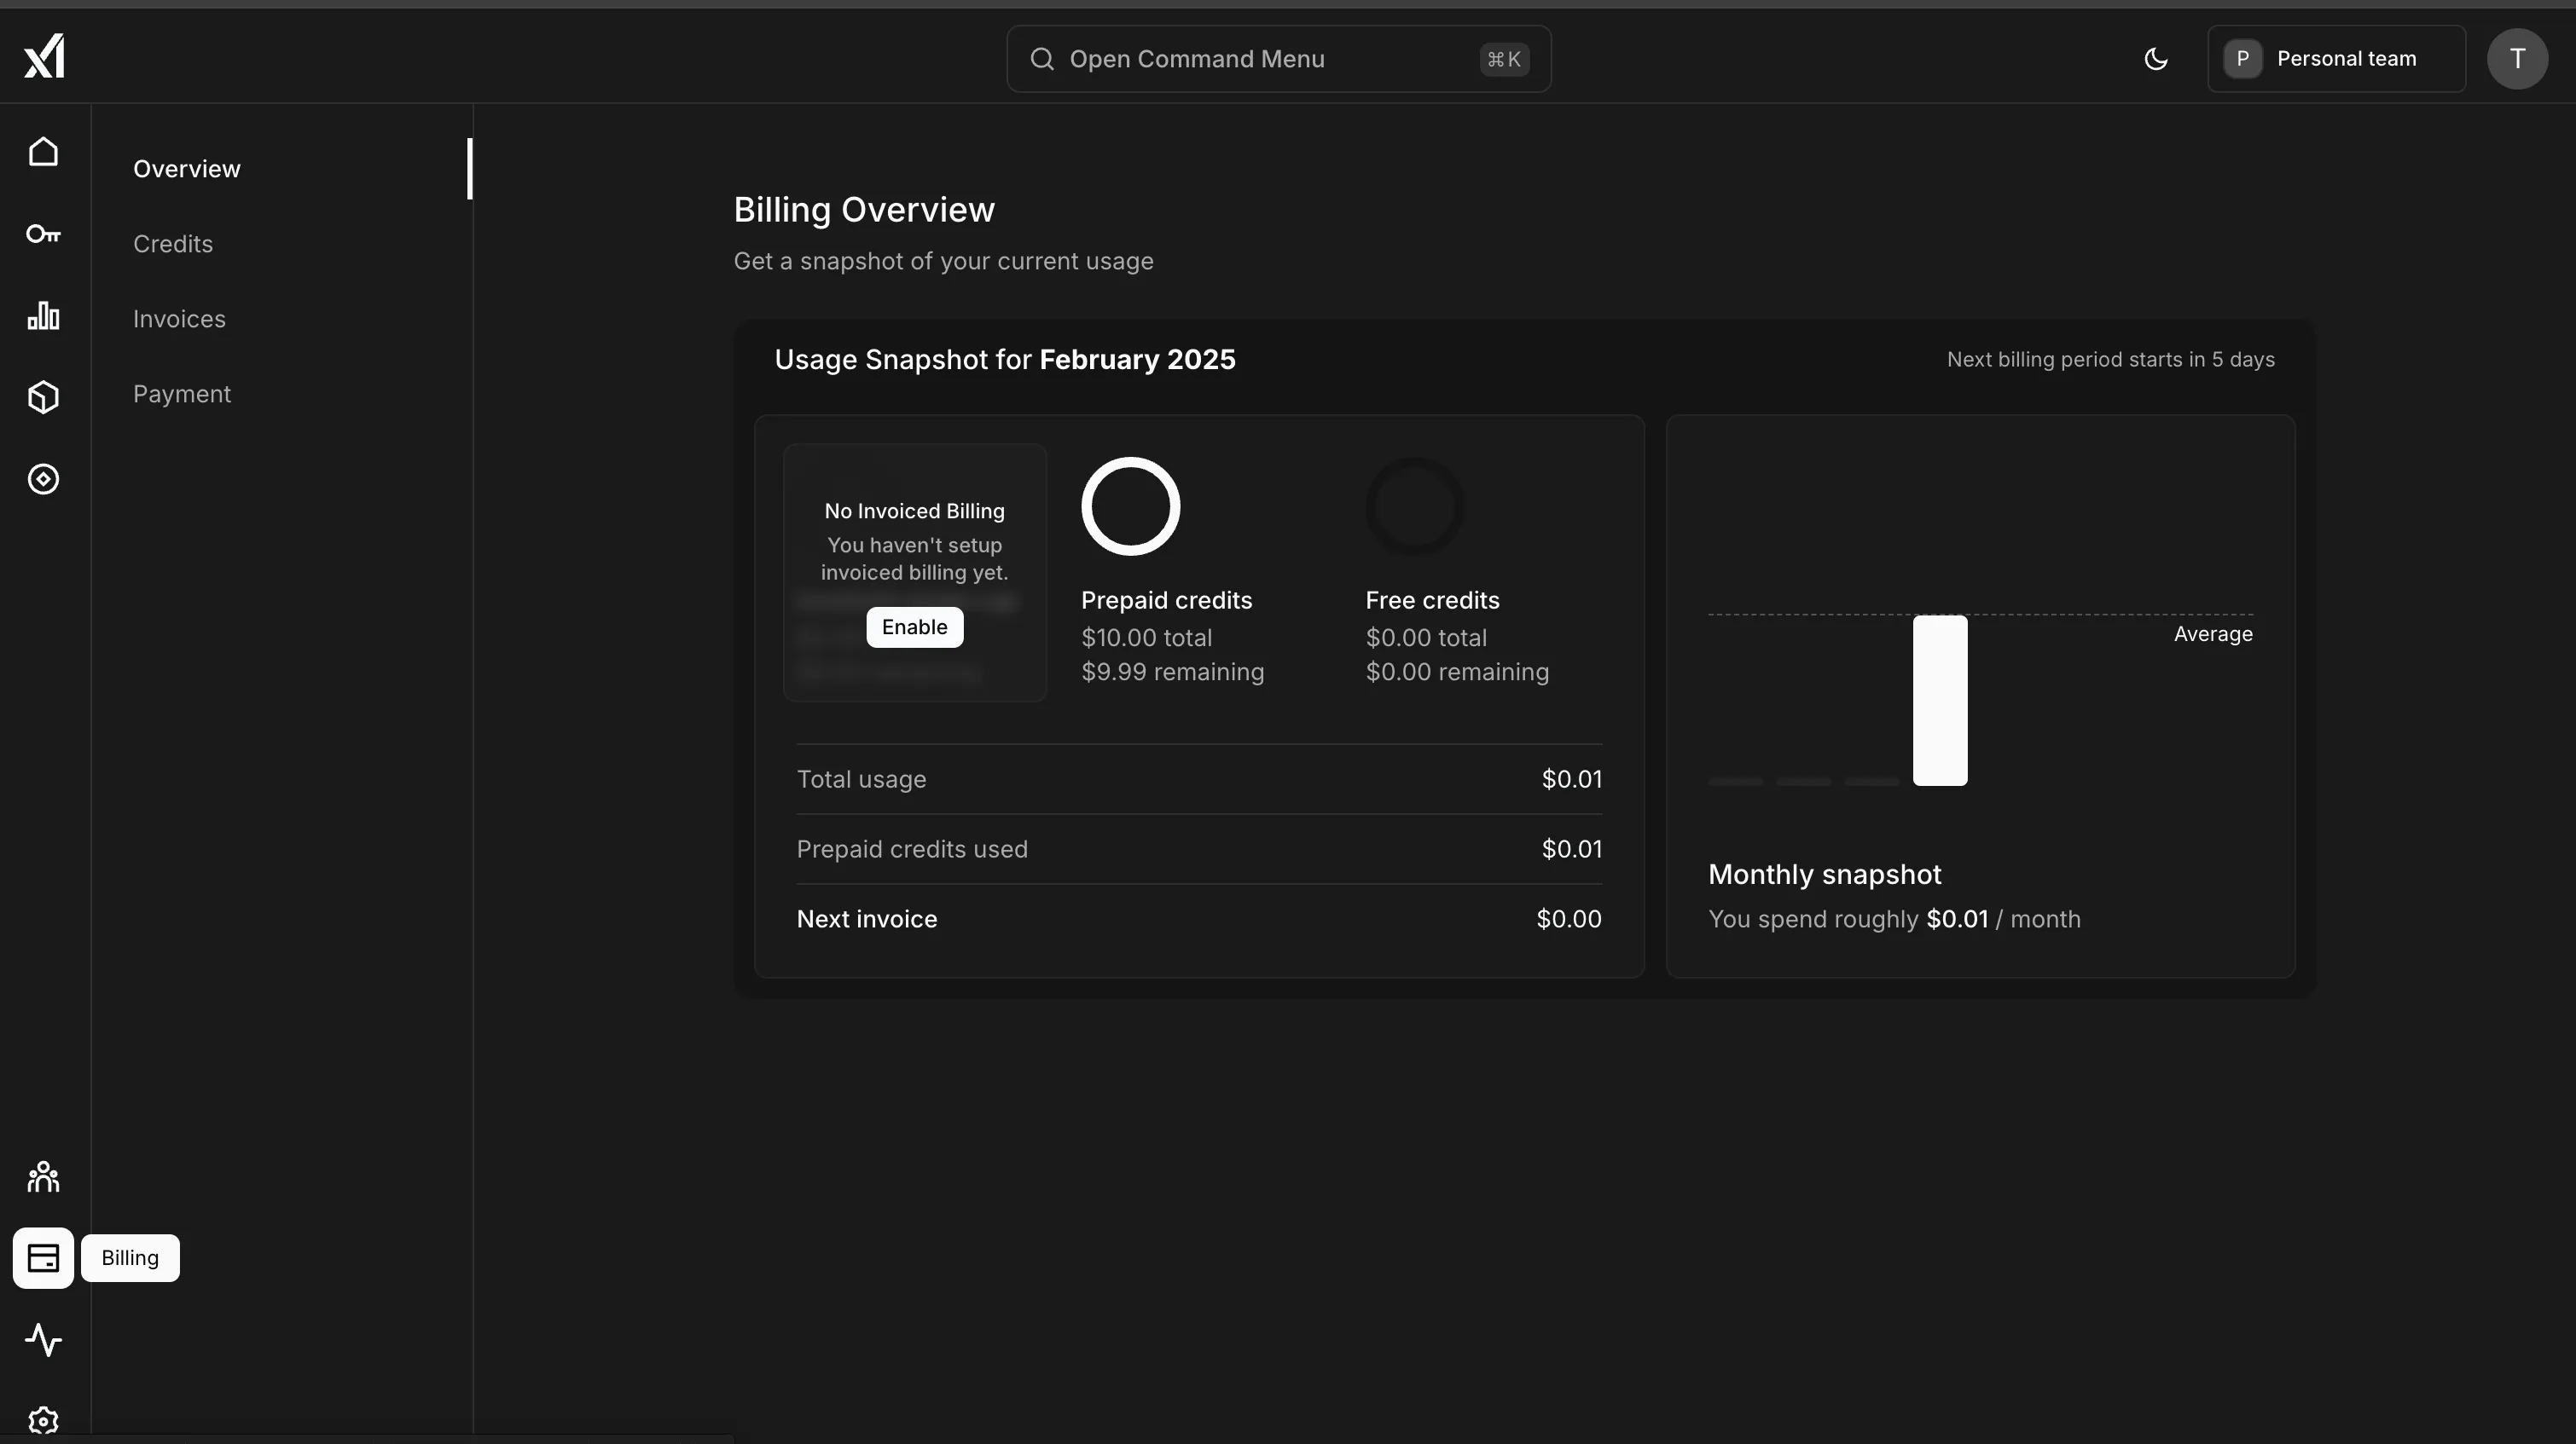The height and width of the screenshot is (1444, 2576).
Task: Switch to the Credits section
Action: coord(172,243)
